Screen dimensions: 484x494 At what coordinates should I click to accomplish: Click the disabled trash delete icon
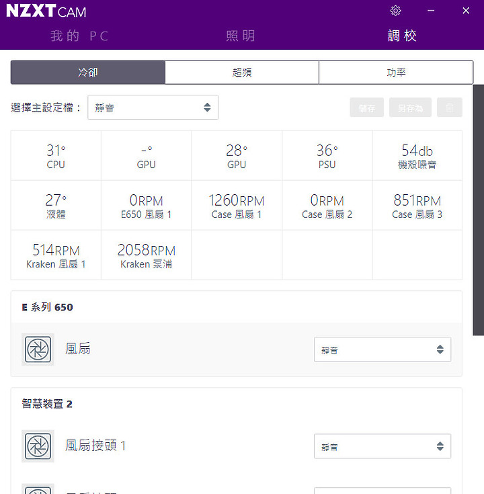coord(449,108)
